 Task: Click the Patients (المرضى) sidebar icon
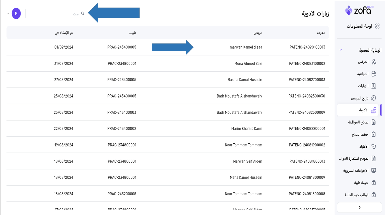tap(374, 62)
